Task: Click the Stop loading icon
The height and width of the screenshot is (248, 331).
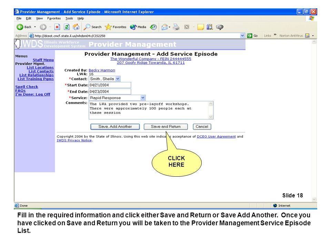Action: click(x=57, y=27)
